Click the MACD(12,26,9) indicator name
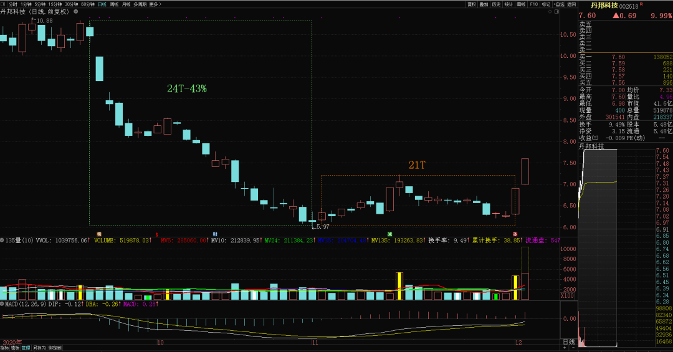The width and height of the screenshot is (673, 352). [x=26, y=304]
